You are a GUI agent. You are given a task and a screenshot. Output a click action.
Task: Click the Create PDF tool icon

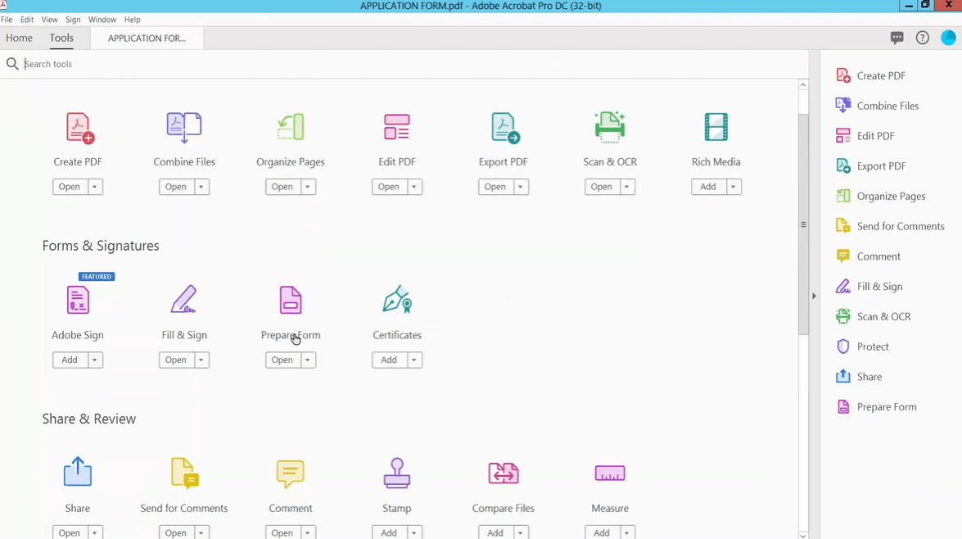[x=79, y=128]
